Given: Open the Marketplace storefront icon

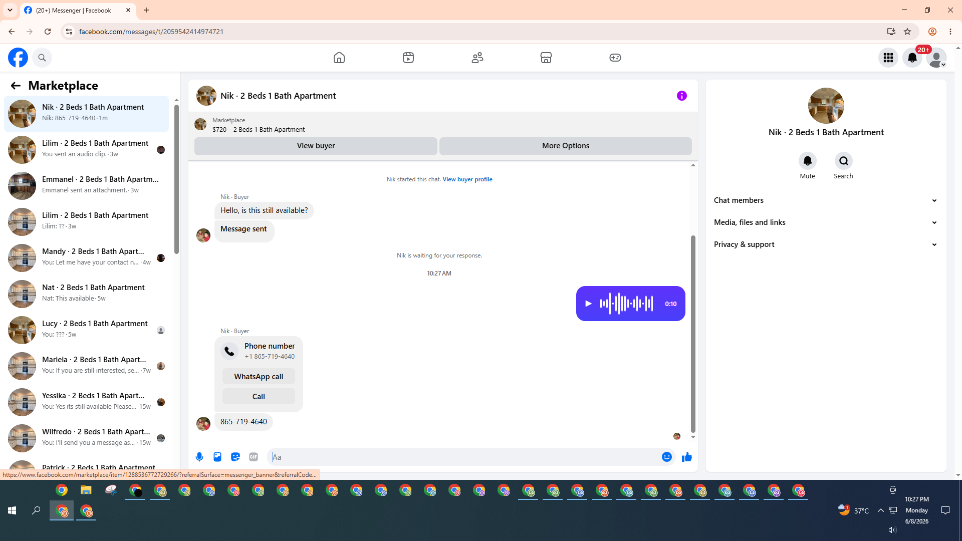Looking at the screenshot, I should 546,58.
